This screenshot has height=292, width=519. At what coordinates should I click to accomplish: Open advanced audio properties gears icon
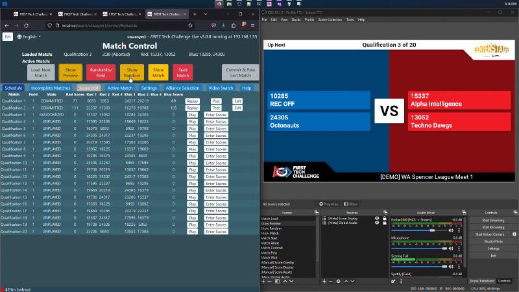[x=393, y=281]
